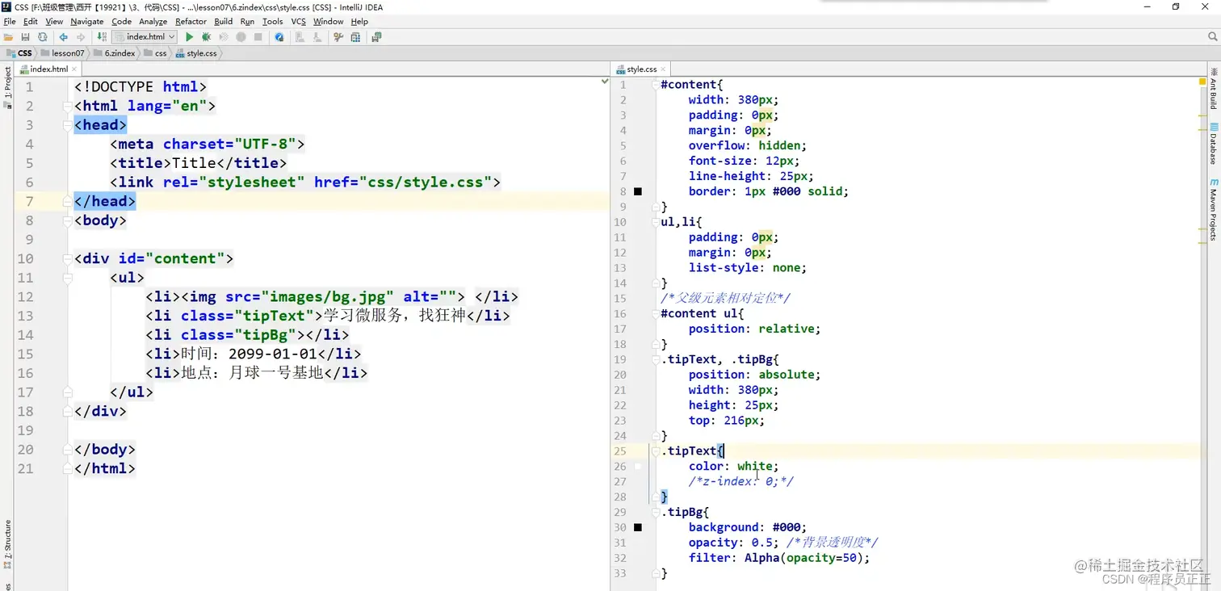The image size is (1221, 591).
Task: Click the fold end marker at line 14
Action: (655, 283)
